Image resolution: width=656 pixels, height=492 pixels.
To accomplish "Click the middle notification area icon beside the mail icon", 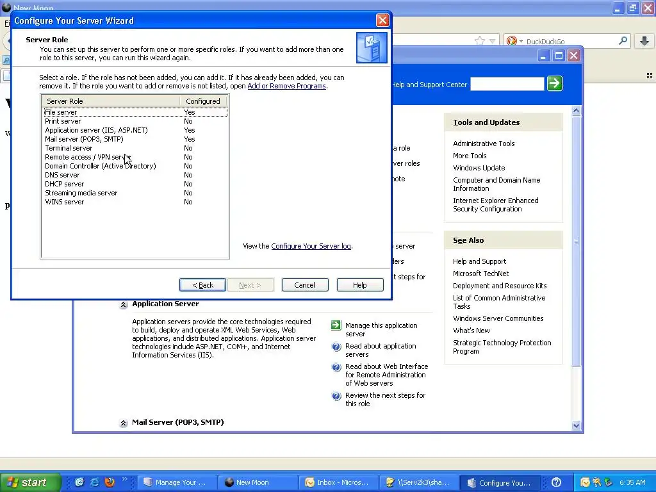I will [596, 482].
